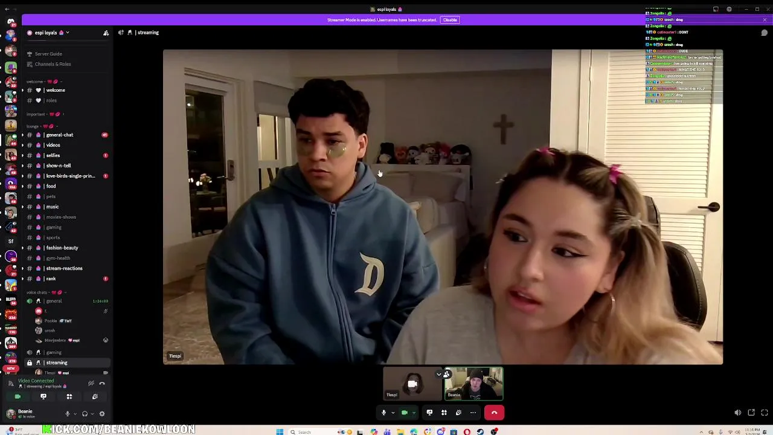Open soundboard from sidebar voice panel
This screenshot has height=435, width=773.
[95, 396]
